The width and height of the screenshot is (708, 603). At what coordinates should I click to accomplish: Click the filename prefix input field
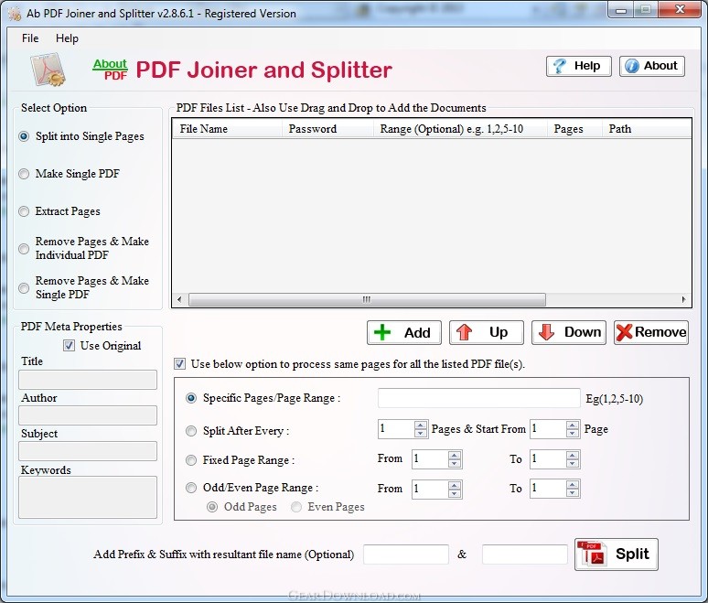pos(406,555)
